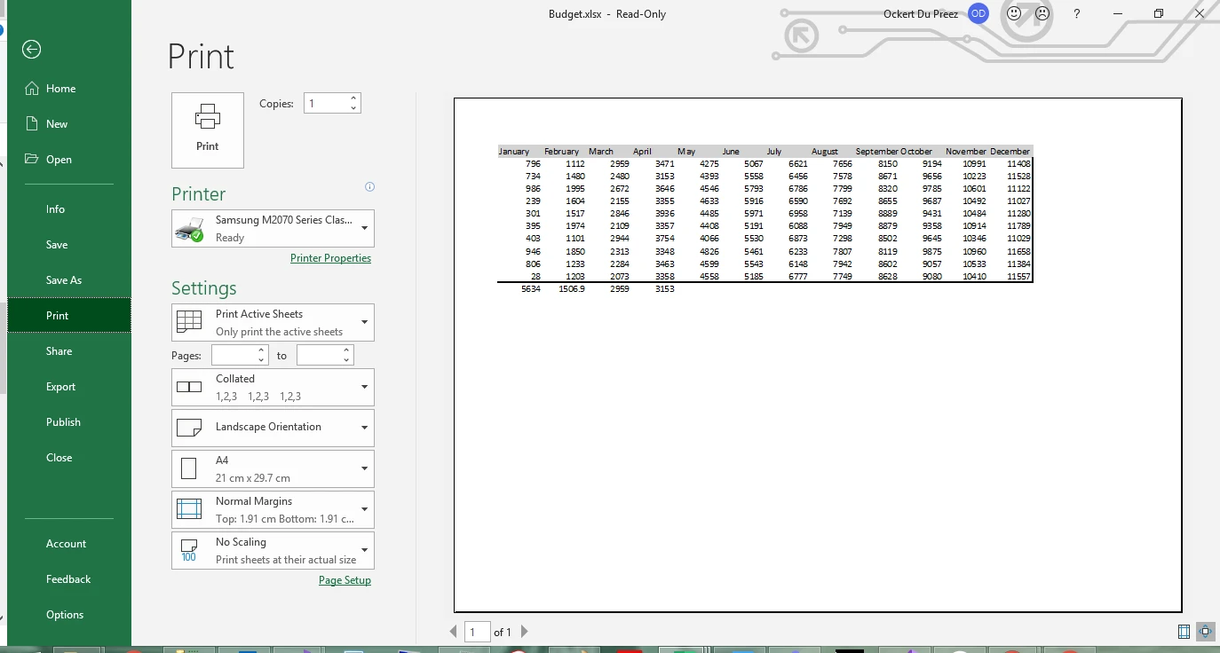Open the Page Setup link
The height and width of the screenshot is (653, 1220).
[x=345, y=580]
